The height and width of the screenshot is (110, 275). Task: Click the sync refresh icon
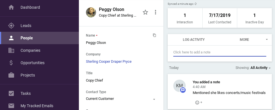pos(196,4)
